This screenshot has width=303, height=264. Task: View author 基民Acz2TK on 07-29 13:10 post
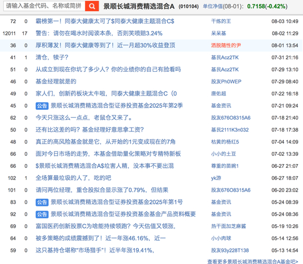[225, 70]
